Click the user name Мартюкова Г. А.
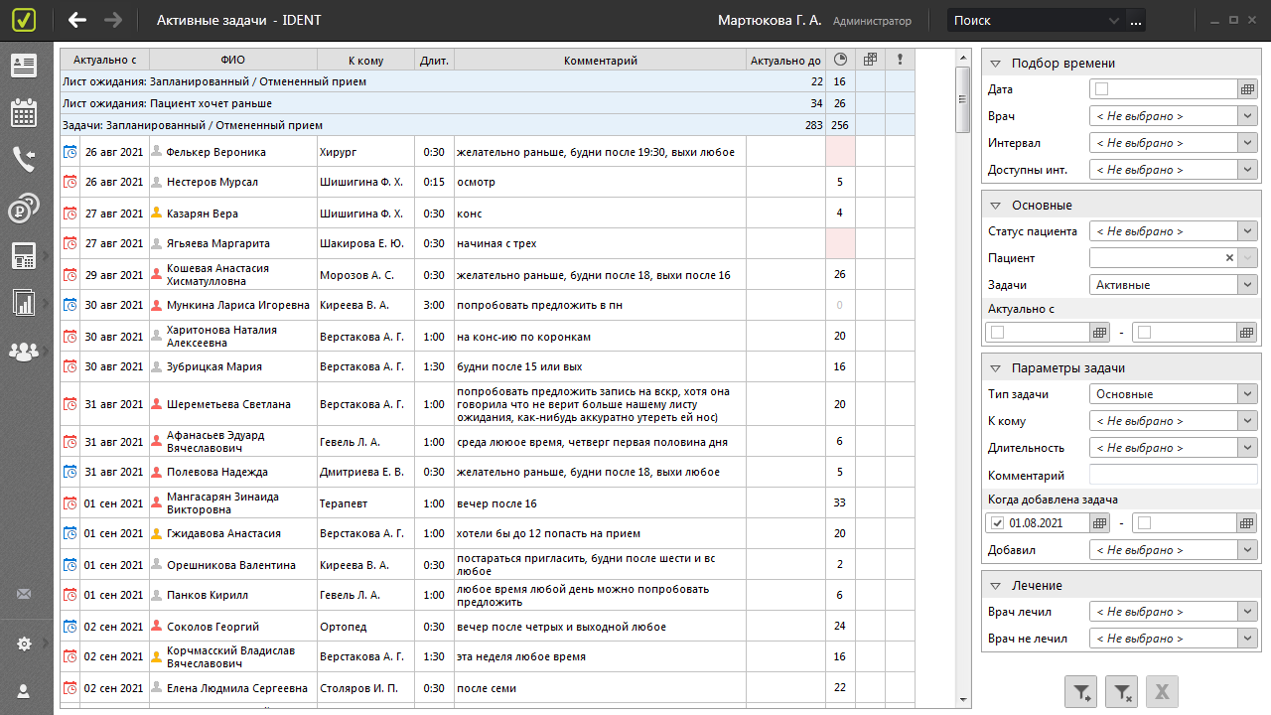The width and height of the screenshot is (1271, 715). point(770,20)
